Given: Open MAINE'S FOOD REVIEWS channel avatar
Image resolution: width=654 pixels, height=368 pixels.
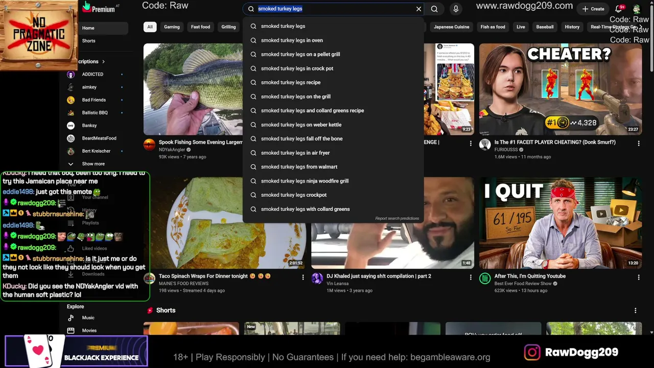Looking at the screenshot, I should click(149, 279).
